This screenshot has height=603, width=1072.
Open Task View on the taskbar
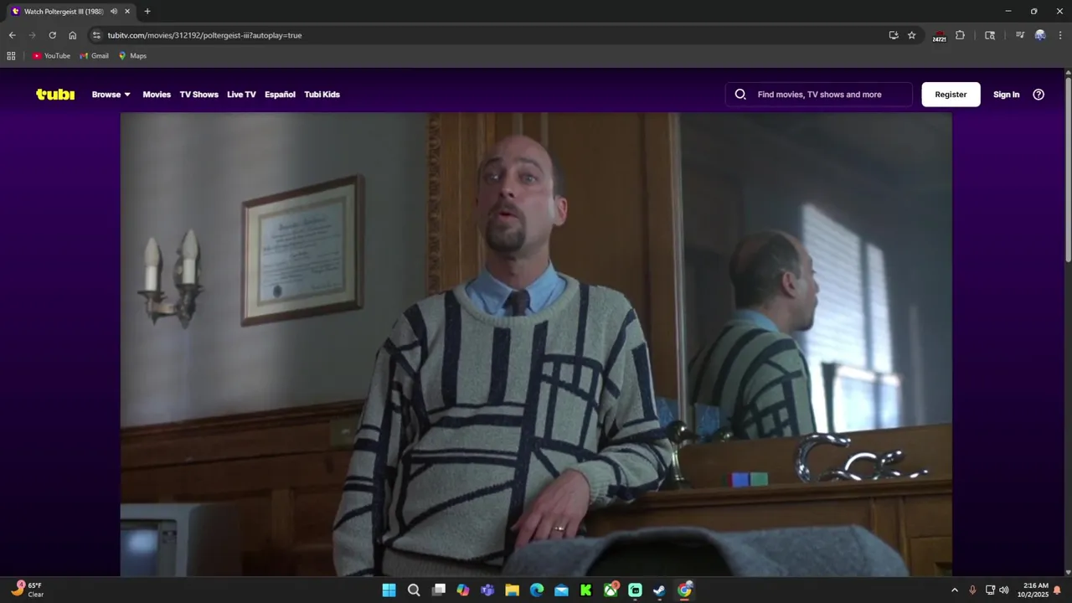(438, 590)
